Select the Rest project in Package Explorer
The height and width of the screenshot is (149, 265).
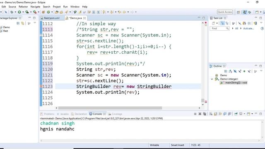pyautogui.click(x=5, y=31)
